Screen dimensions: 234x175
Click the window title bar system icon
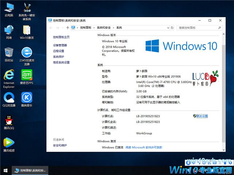coord(50,20)
